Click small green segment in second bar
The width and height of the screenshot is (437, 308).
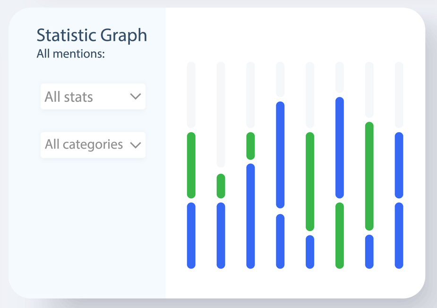[221, 186]
